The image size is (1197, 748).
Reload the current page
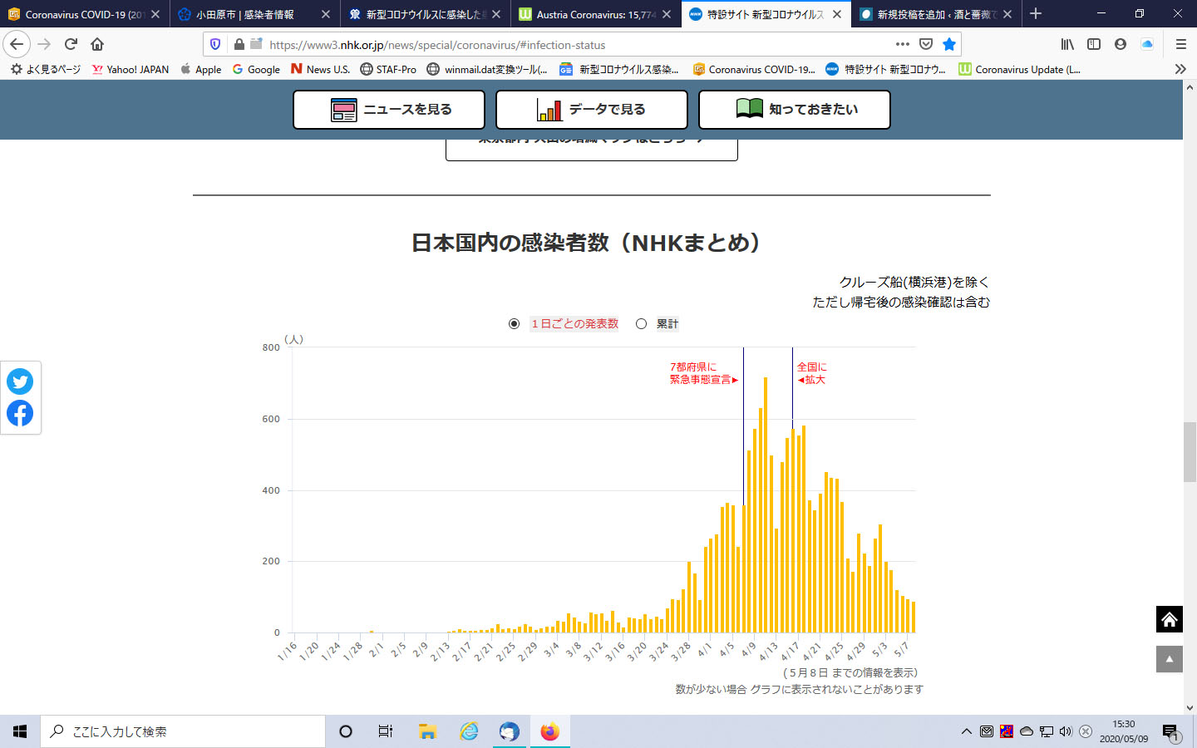(x=71, y=44)
